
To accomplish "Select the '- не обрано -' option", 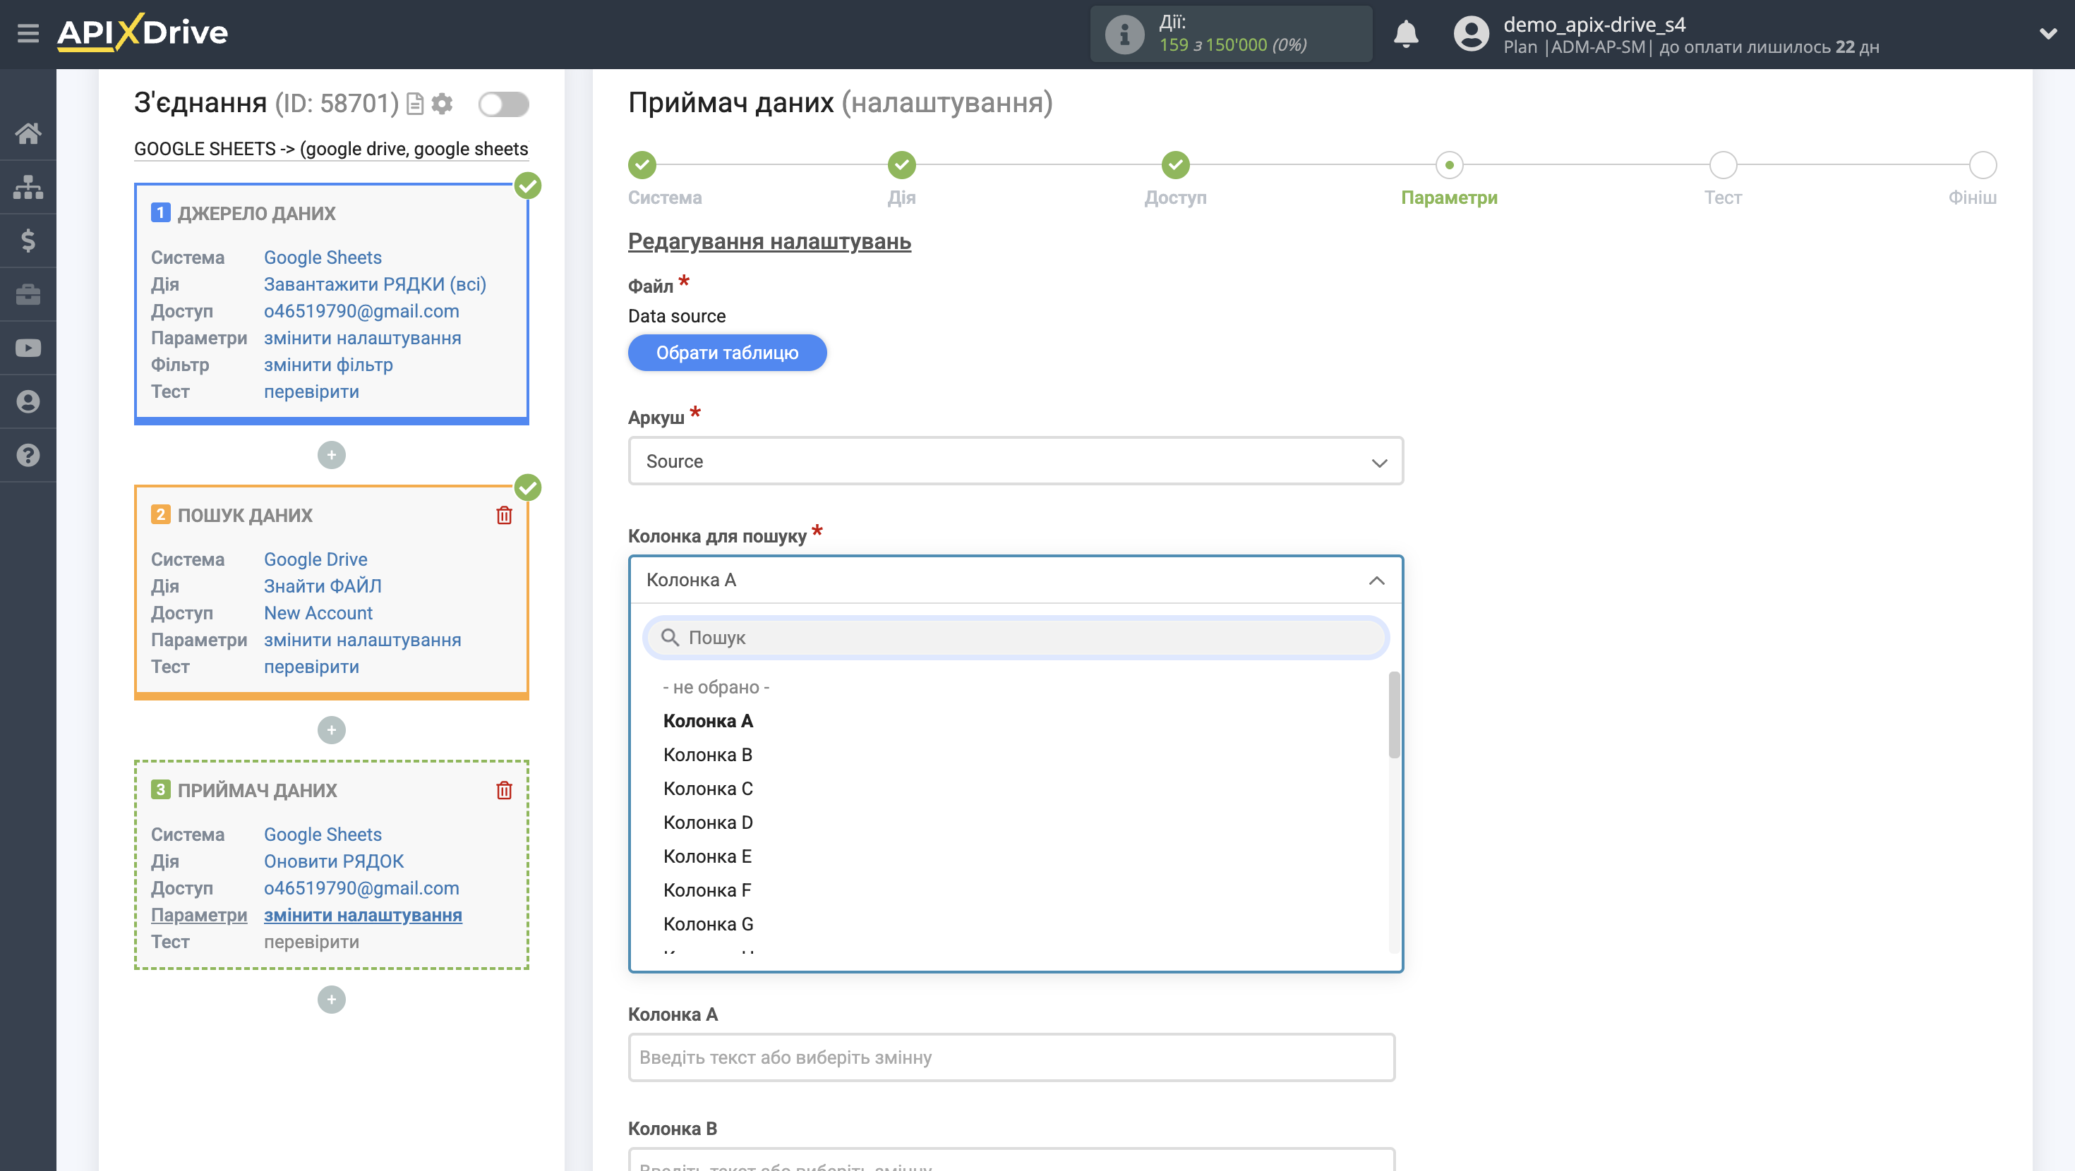I will (716, 687).
